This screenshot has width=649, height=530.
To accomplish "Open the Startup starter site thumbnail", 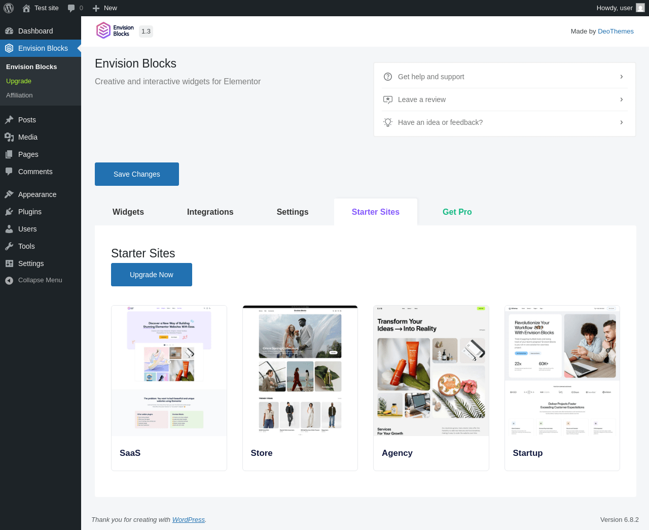I will [x=562, y=371].
